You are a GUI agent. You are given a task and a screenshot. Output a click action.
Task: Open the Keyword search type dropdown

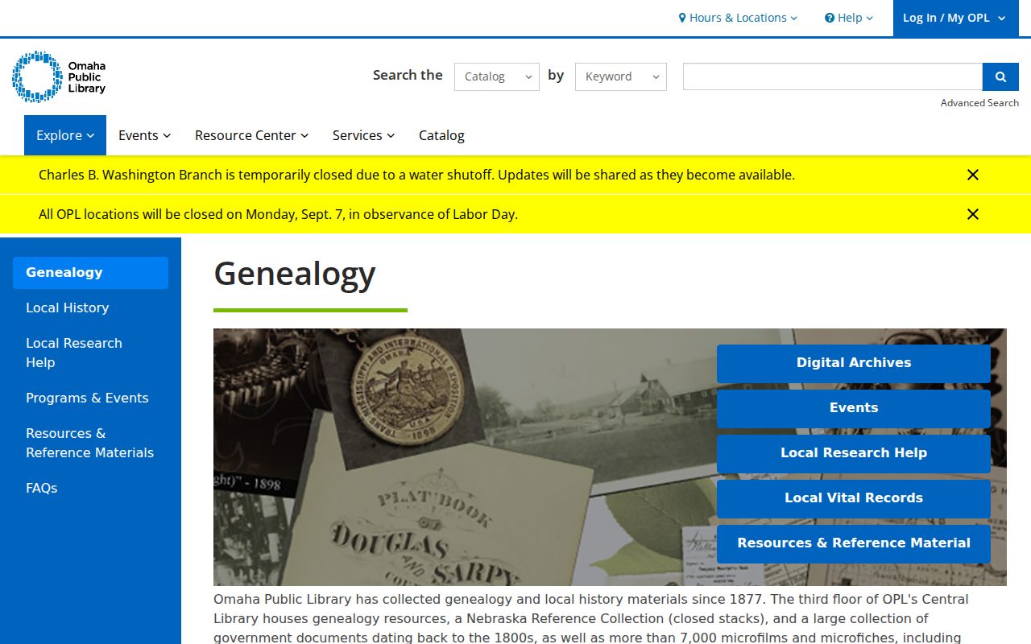coord(621,76)
